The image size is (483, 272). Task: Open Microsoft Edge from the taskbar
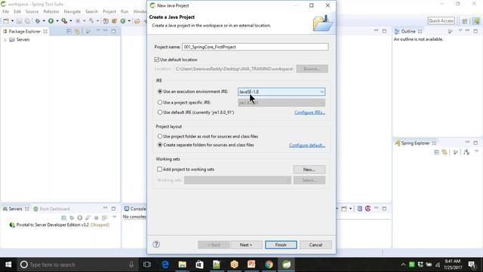(x=165, y=264)
